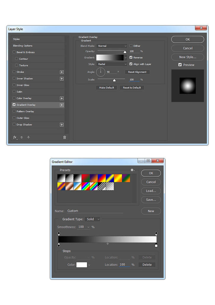Open the fx effects menu icon
The width and height of the screenshot is (215, 305).
tap(15, 137)
